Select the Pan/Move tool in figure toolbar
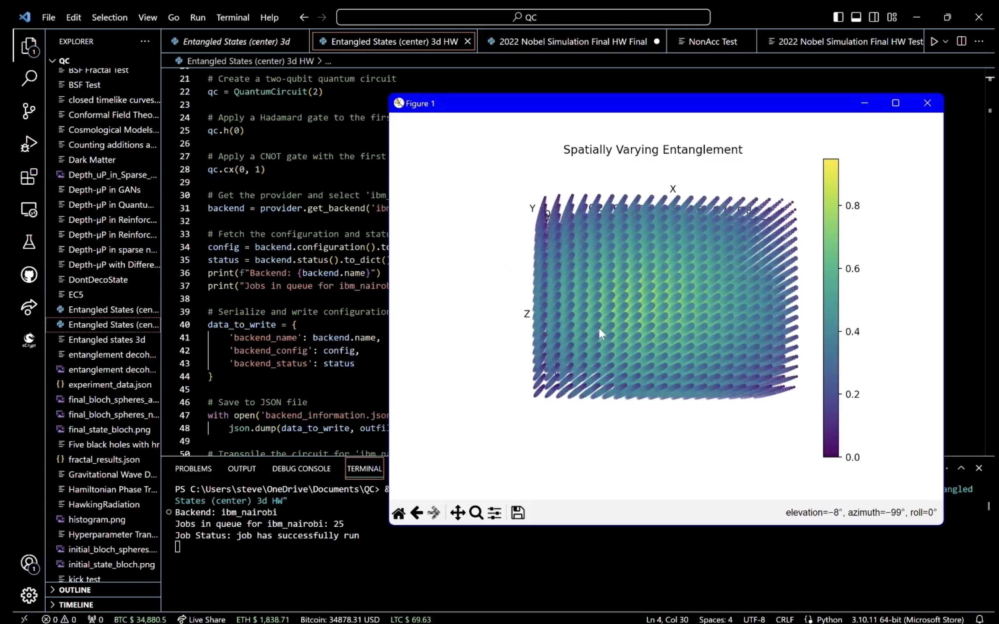This screenshot has width=999, height=624. (457, 513)
